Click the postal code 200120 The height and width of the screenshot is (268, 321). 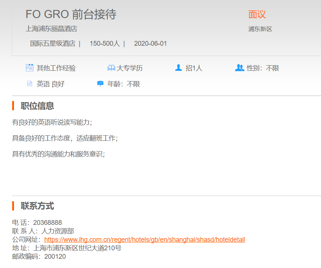pos(55,257)
